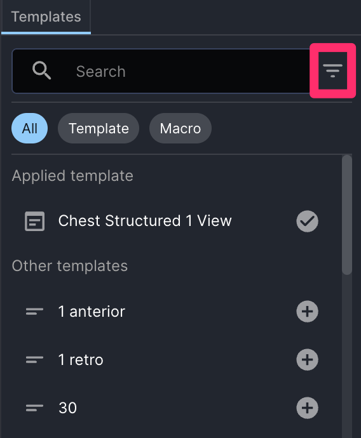This screenshot has width=361, height=438.
Task: Filter list by Template chip
Action: tap(99, 128)
